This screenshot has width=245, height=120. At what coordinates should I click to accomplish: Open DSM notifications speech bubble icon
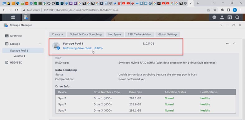tap(215, 17)
